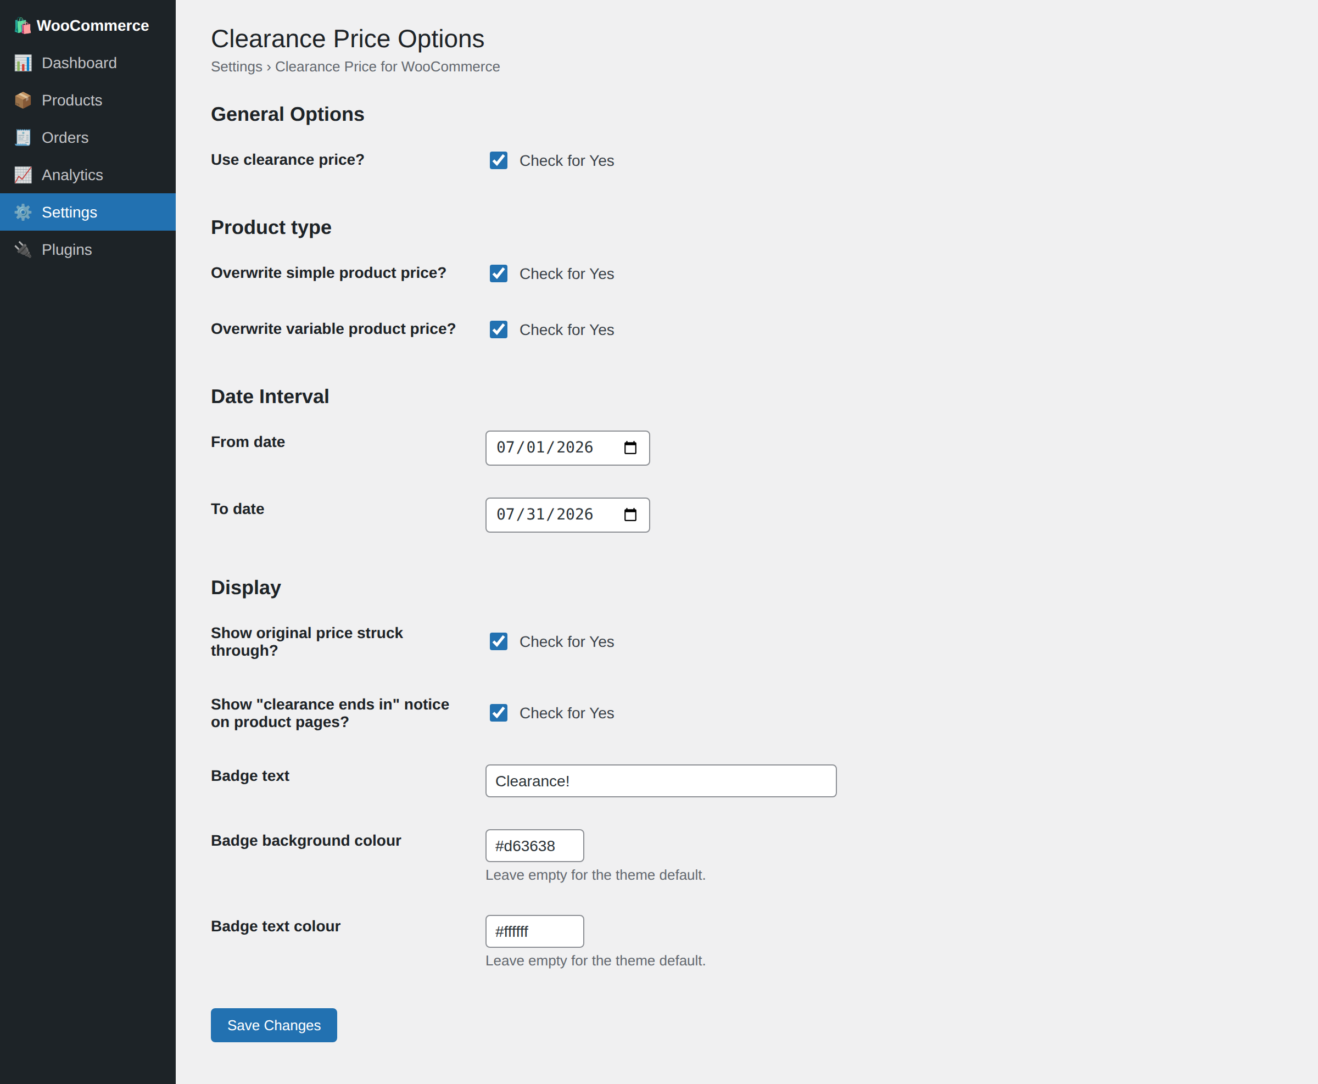Click the Orders receipt icon
Image resolution: width=1318 pixels, height=1084 pixels.
(x=23, y=137)
